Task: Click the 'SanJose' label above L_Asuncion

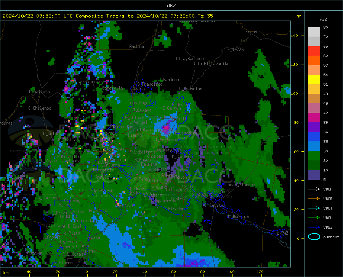Action: click(x=171, y=80)
